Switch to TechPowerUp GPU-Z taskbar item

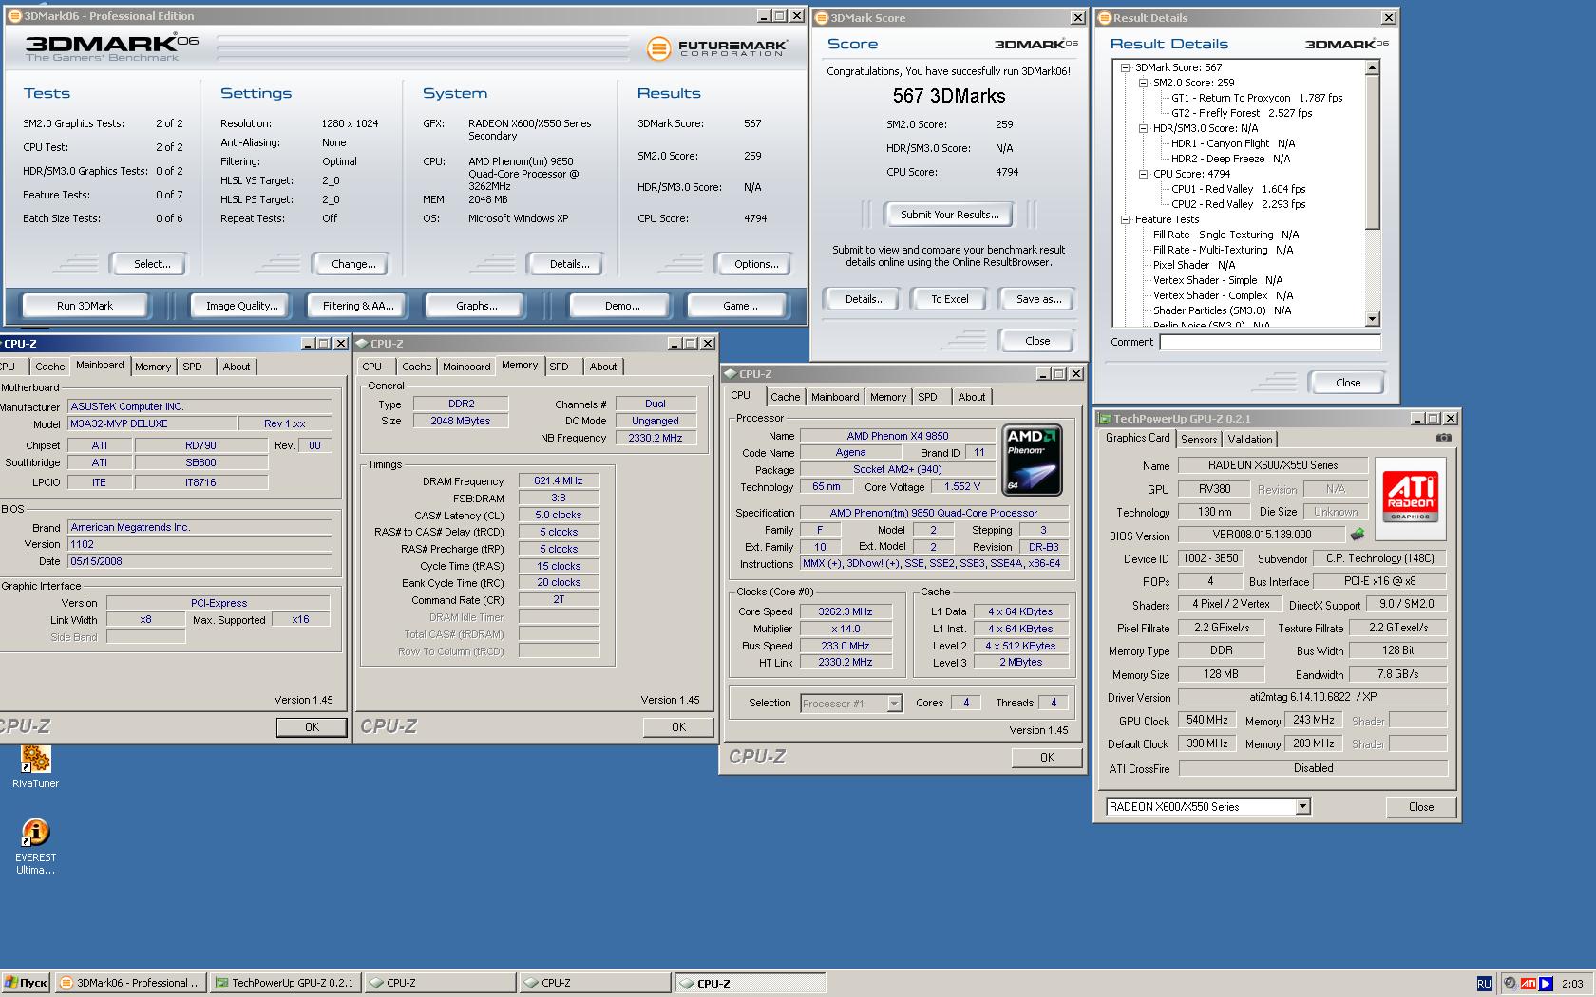(x=285, y=983)
